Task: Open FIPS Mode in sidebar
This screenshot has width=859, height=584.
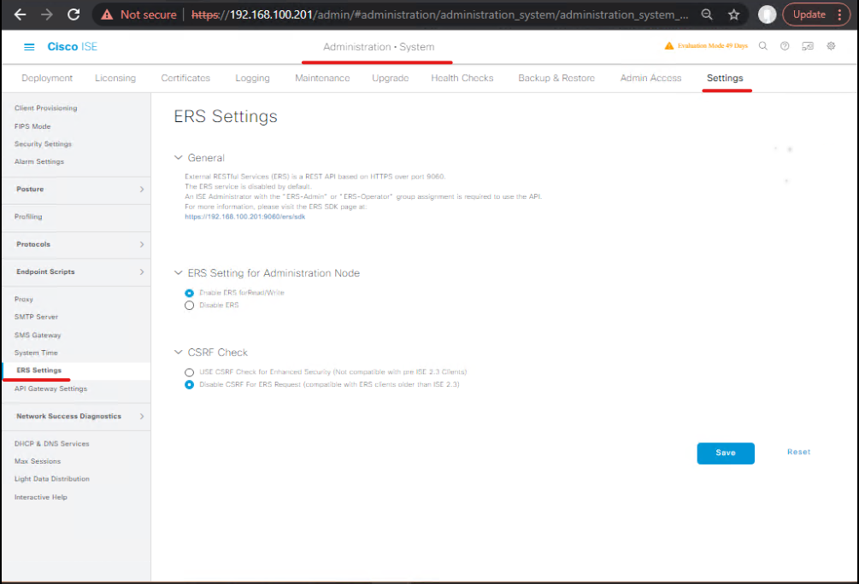Action: [32, 126]
